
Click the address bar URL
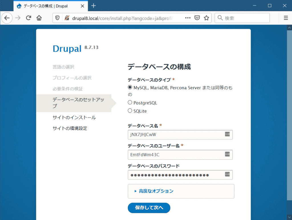(x=123, y=18)
